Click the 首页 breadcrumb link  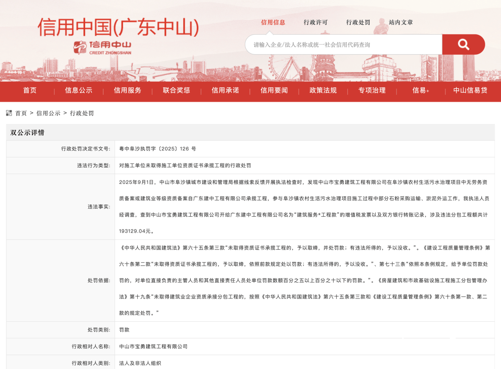(21, 113)
